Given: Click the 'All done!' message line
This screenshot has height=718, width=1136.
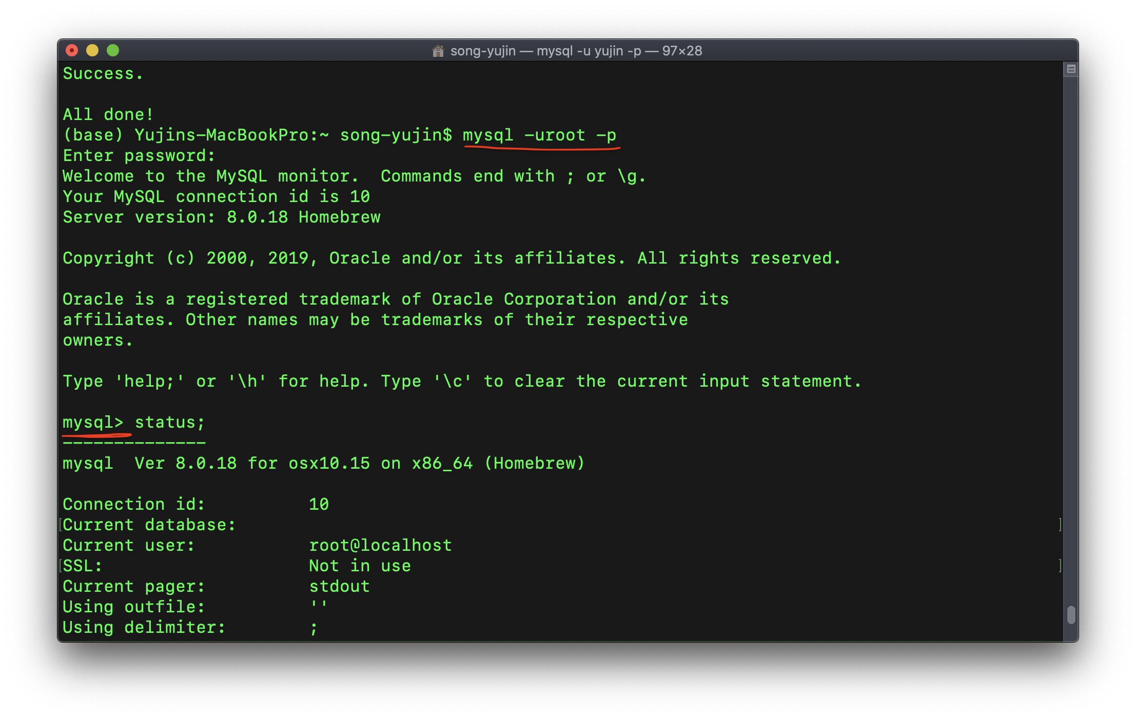Looking at the screenshot, I should coord(108,115).
